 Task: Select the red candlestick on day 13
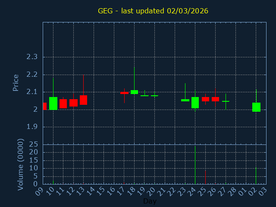83,100
